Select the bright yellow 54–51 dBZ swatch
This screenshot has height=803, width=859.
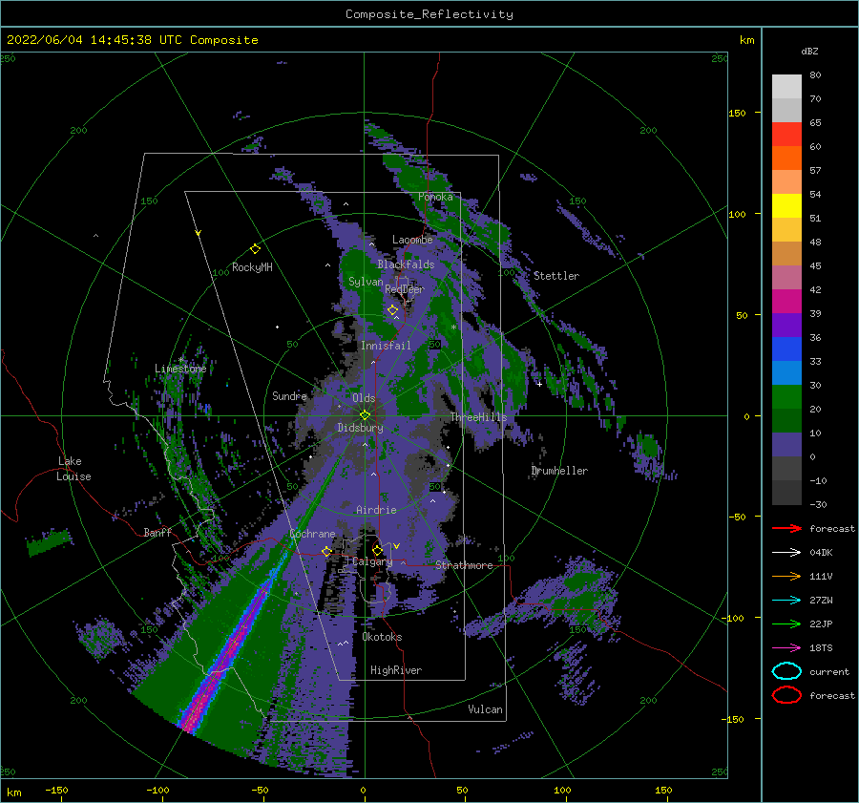[786, 206]
